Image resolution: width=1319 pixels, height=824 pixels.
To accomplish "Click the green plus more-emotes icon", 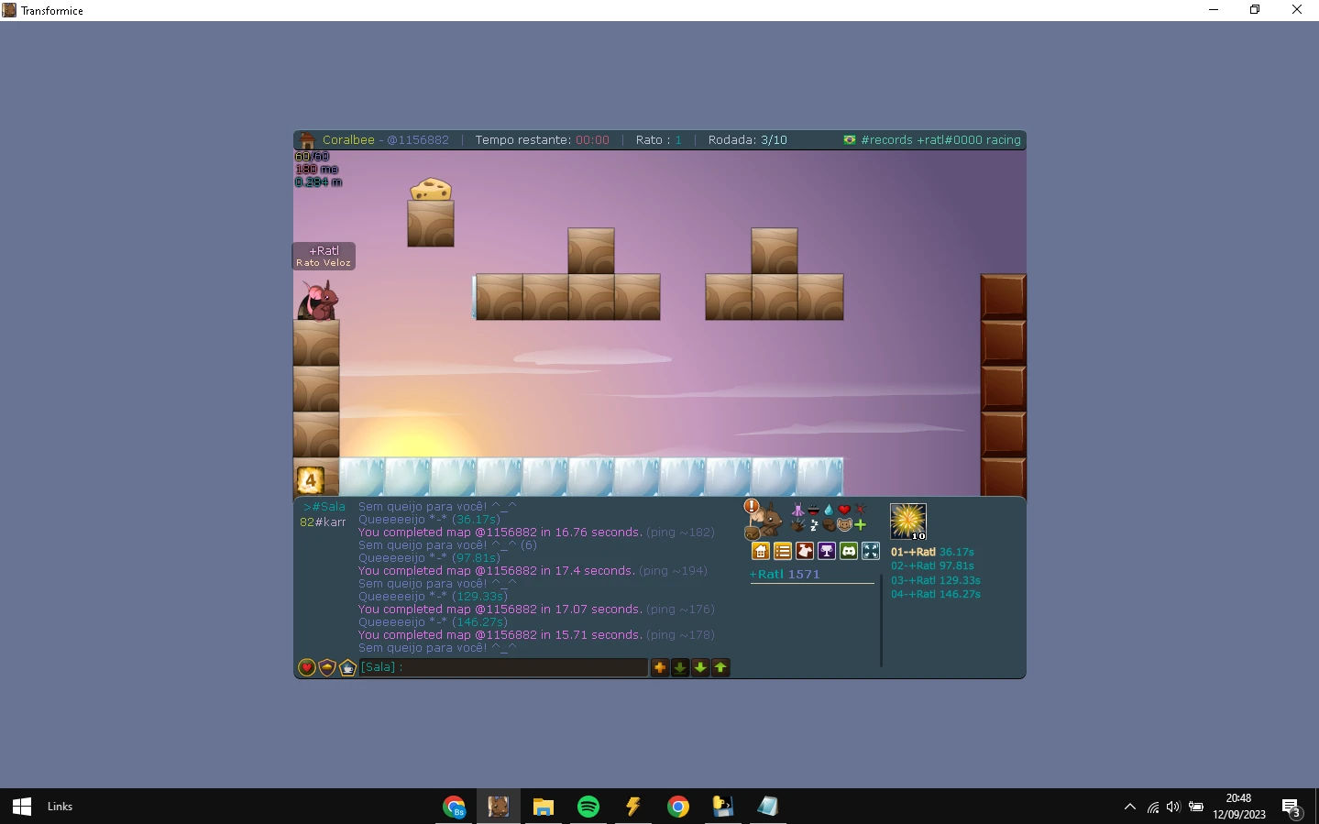I will point(860,525).
